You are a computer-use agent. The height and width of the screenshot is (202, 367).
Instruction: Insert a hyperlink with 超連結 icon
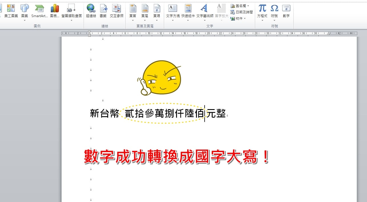(91, 11)
